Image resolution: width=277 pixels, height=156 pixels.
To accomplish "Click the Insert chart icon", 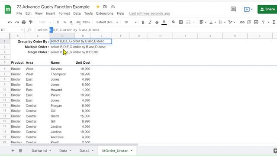I will (x=256, y=22).
